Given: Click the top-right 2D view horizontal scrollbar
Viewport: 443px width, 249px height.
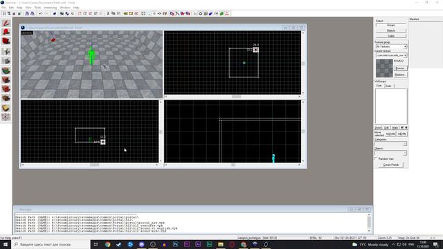Looking at the screenshot, I should tap(233, 97).
